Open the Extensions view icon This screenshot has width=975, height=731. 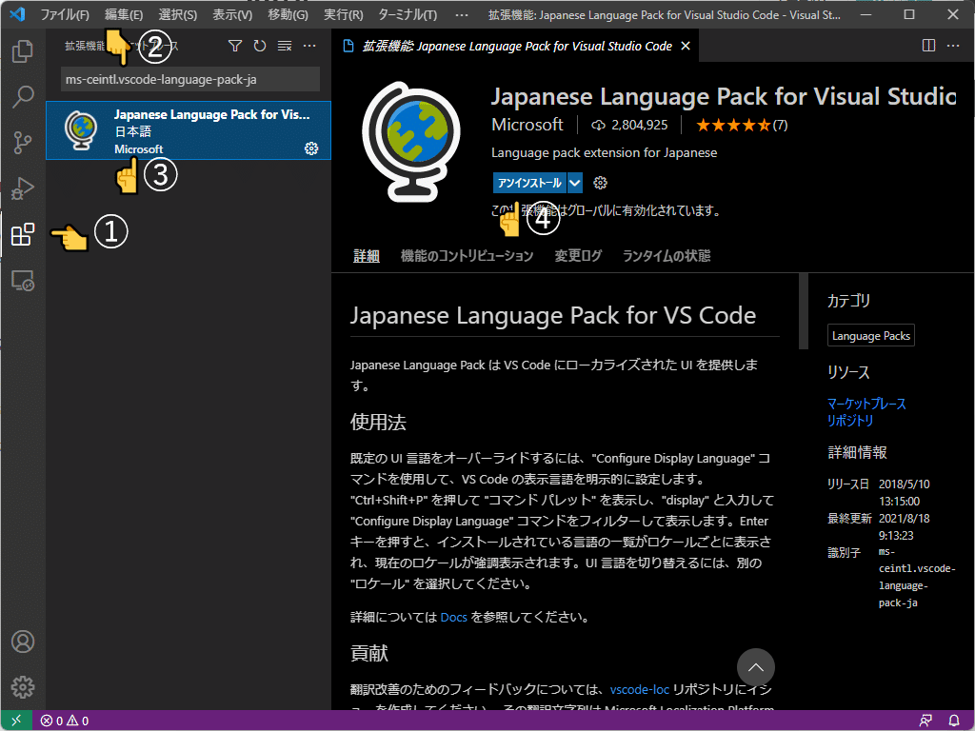tap(23, 234)
